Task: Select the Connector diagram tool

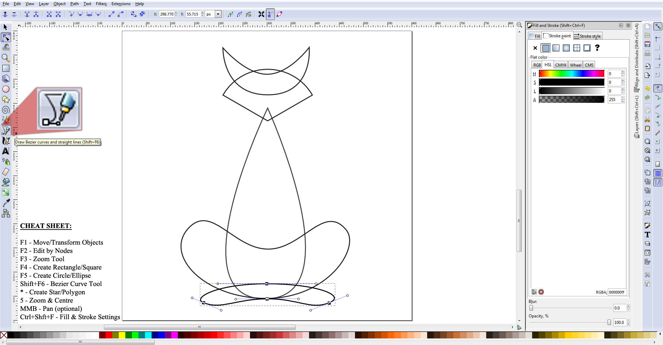Action: (x=6, y=214)
